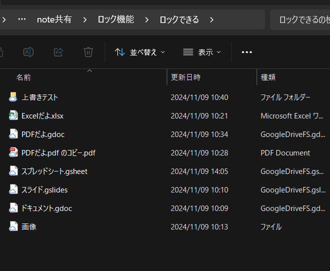Click file name PDFだよ.gdoc
Screen dimensions: 330x271
tap(43, 134)
